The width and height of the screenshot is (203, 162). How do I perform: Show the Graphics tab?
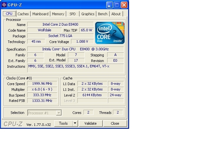88,14
